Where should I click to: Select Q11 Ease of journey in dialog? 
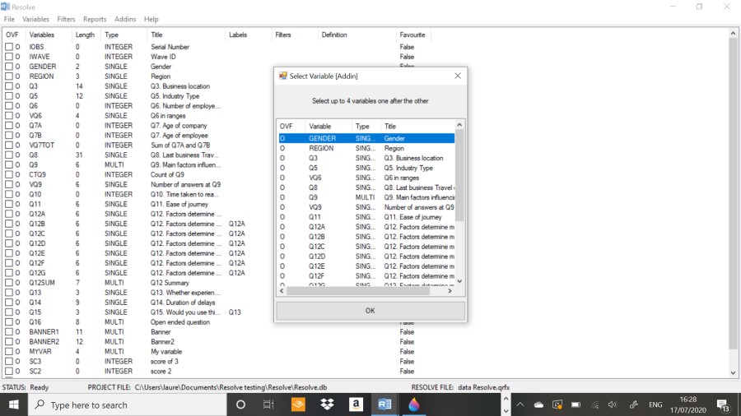click(x=366, y=217)
